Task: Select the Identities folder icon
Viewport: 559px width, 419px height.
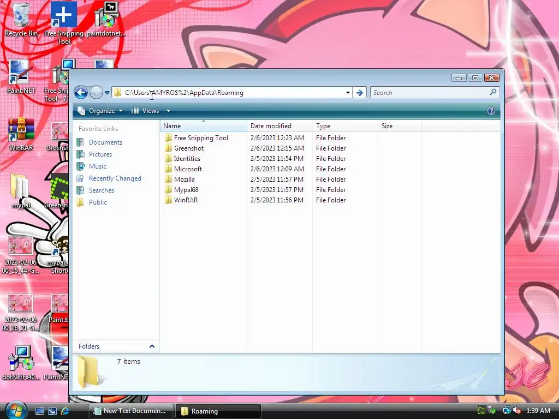Action: pos(168,159)
